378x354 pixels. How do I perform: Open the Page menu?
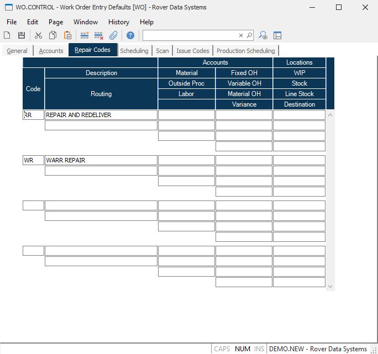(x=56, y=22)
